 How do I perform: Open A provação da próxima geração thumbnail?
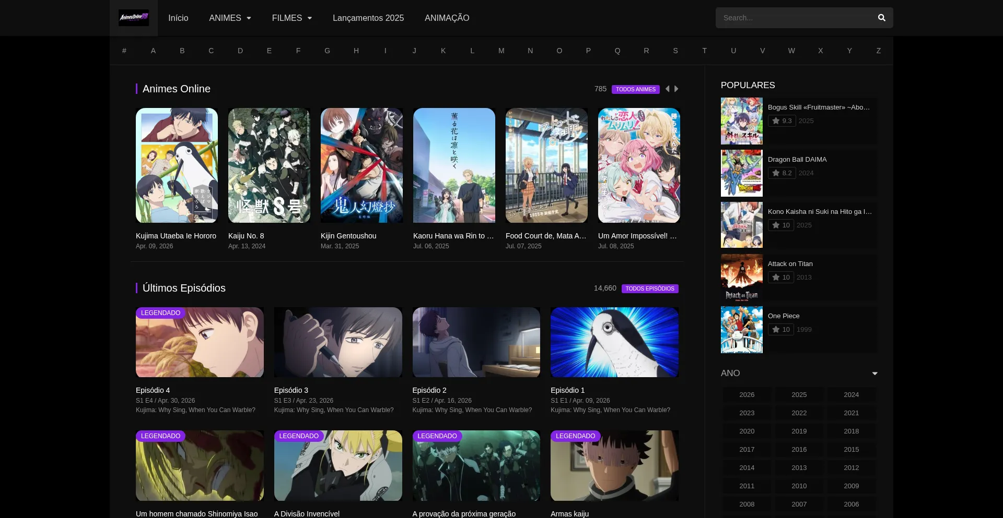(476, 465)
